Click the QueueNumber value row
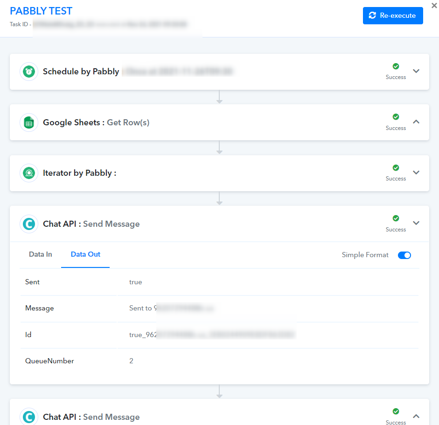The height and width of the screenshot is (425, 439). [131, 361]
